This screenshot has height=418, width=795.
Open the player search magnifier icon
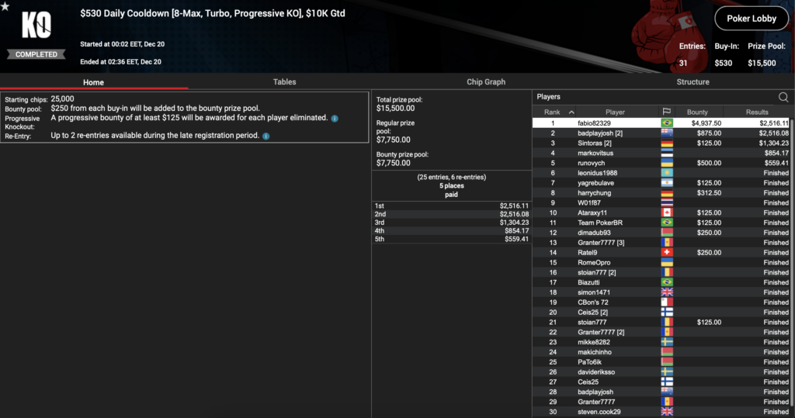click(x=783, y=97)
